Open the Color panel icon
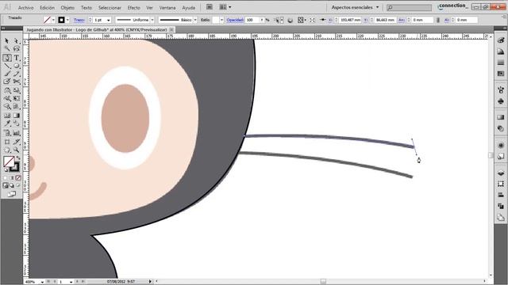508x285 pixels. 501,40
